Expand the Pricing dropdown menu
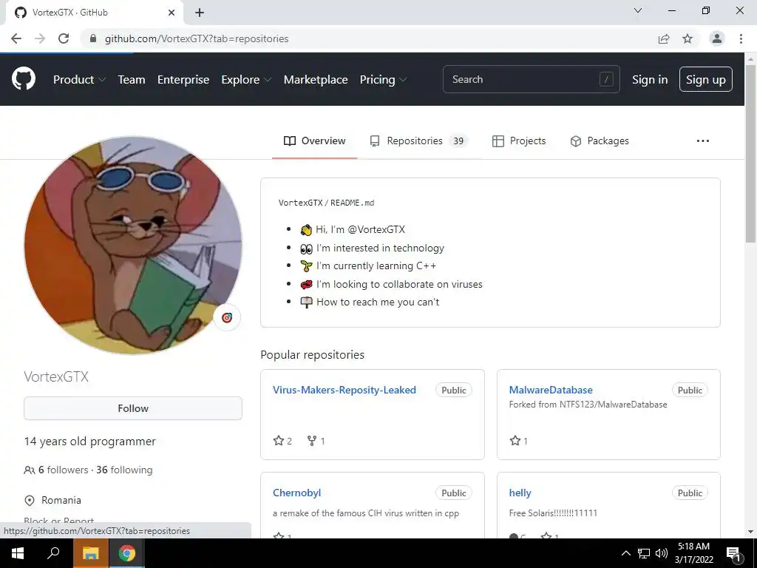The height and width of the screenshot is (568, 757). [383, 80]
